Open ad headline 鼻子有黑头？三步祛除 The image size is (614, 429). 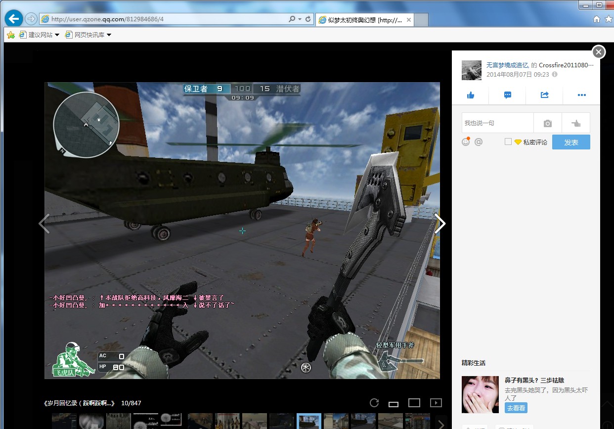[534, 381]
